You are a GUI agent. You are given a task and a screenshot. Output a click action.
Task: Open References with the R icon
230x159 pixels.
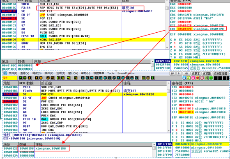[127, 78]
